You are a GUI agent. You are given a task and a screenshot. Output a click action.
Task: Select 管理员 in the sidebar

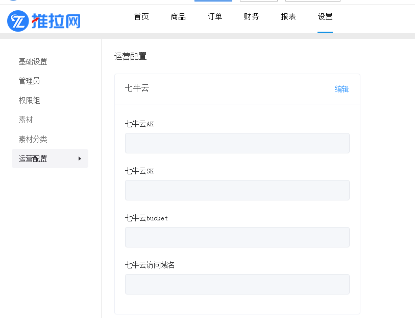tap(29, 81)
